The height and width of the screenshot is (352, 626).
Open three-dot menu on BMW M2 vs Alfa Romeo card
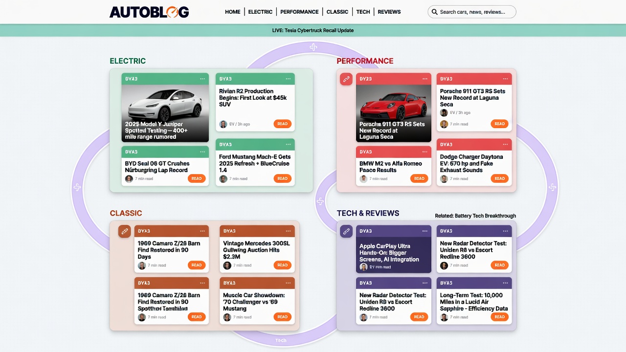[x=425, y=152]
